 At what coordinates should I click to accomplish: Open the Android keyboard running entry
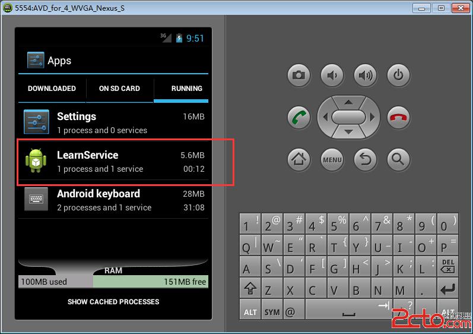113,200
